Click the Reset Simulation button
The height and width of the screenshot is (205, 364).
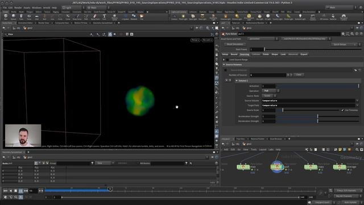coord(235,44)
